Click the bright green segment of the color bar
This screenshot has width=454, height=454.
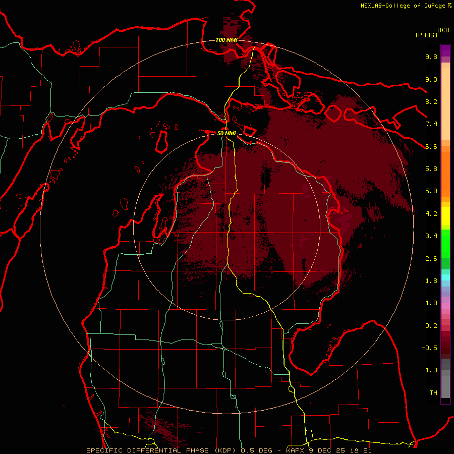pyautogui.click(x=445, y=244)
